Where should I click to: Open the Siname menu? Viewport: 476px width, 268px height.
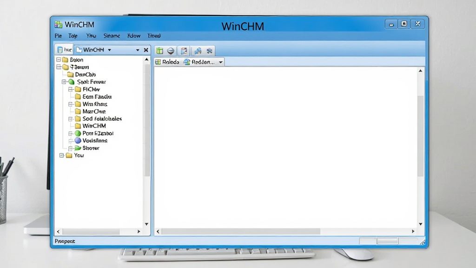click(x=112, y=36)
